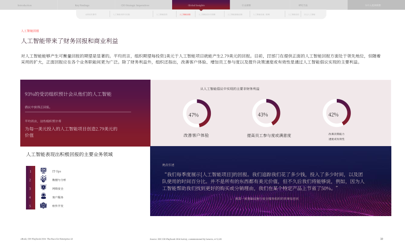Click the IT Ops list label
The image size is (405, 246).
[56, 171]
